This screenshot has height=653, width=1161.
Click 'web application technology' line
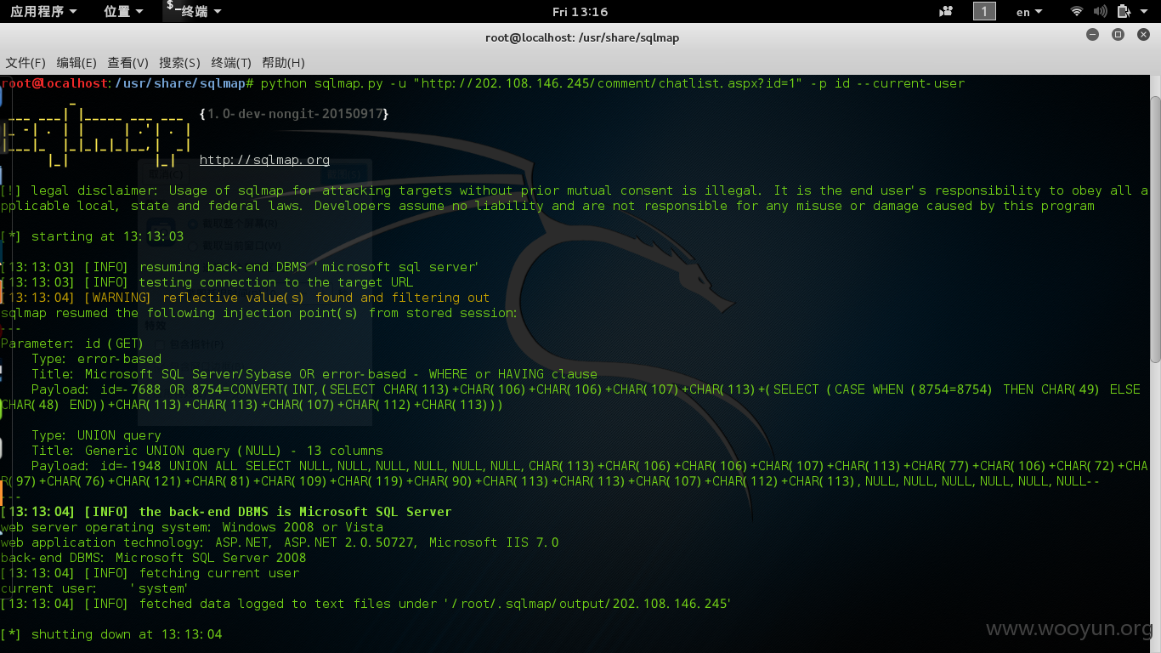pyautogui.click(x=280, y=542)
